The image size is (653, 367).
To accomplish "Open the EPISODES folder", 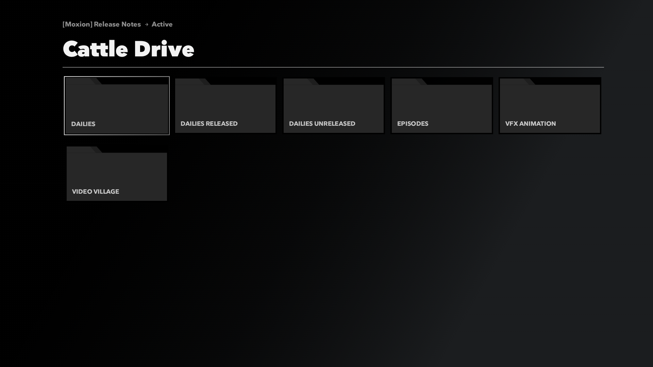I will pyautogui.click(x=442, y=106).
